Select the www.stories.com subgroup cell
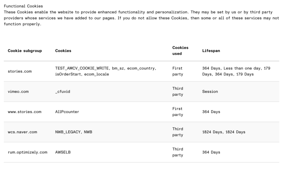Viewport: 293px width, 173px height. tap(25, 112)
